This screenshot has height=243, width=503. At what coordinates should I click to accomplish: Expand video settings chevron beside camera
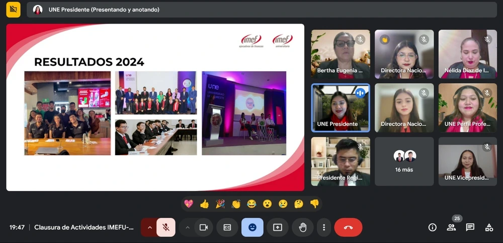pos(188,227)
